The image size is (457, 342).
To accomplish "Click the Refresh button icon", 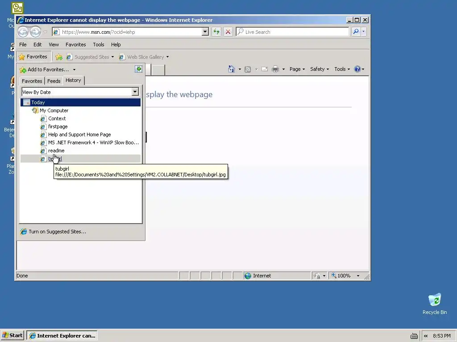I will tap(216, 32).
